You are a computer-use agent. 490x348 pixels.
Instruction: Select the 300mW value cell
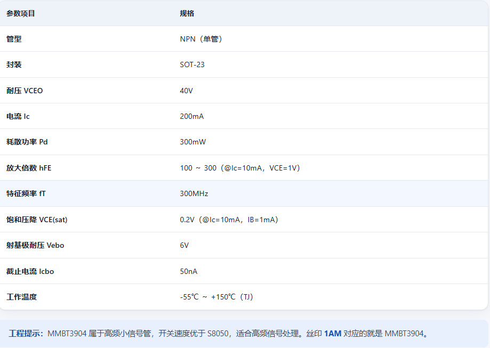pos(193,142)
